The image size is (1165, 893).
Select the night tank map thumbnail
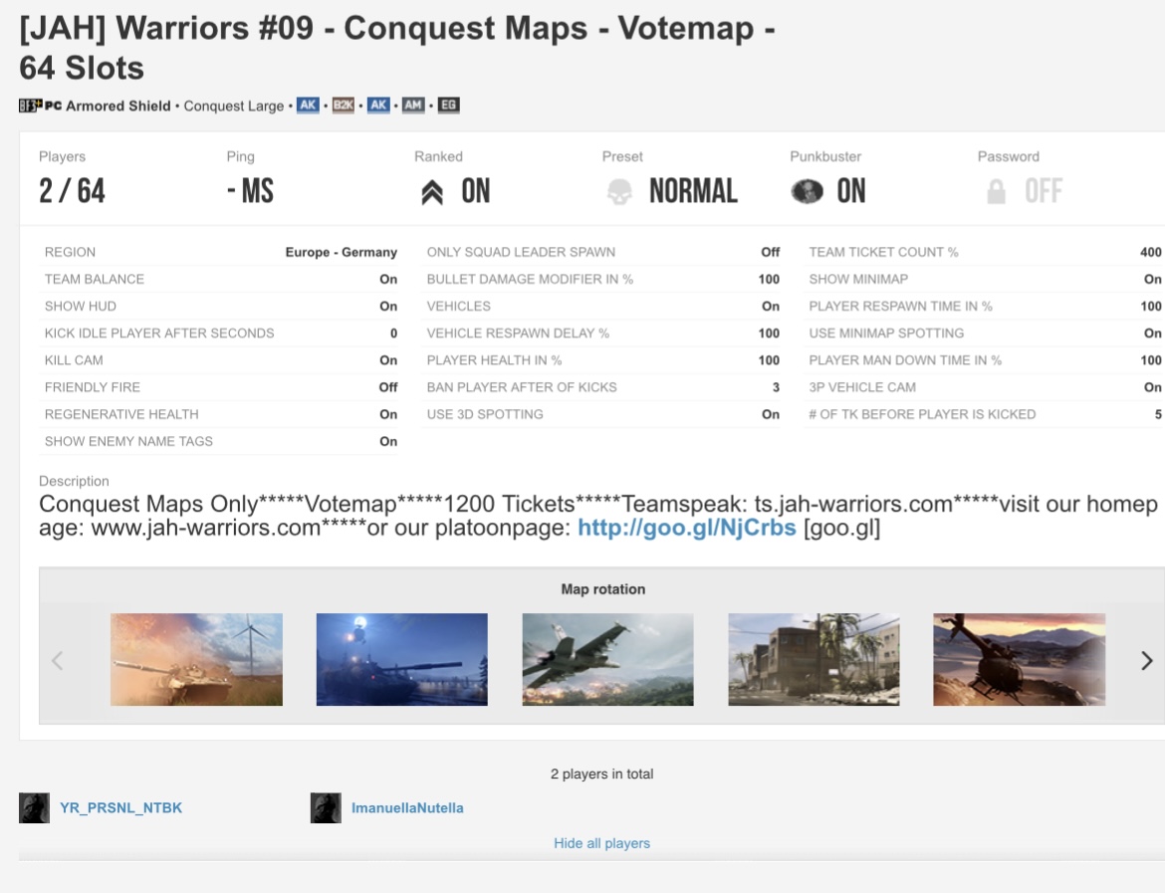[x=402, y=660]
